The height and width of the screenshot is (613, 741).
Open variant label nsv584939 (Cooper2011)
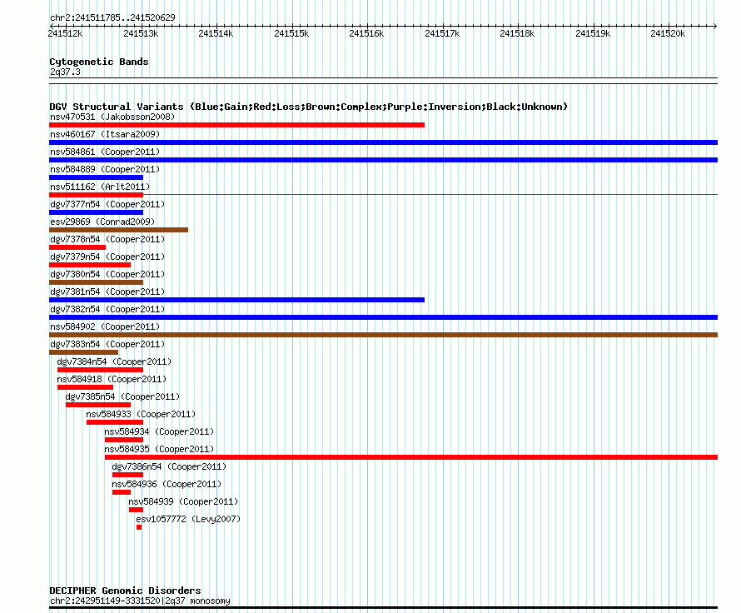[x=183, y=501]
